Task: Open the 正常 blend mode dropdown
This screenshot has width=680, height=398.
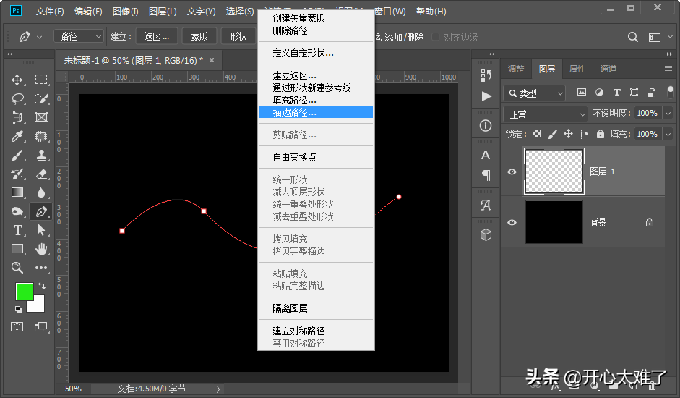Action: pyautogui.click(x=546, y=114)
